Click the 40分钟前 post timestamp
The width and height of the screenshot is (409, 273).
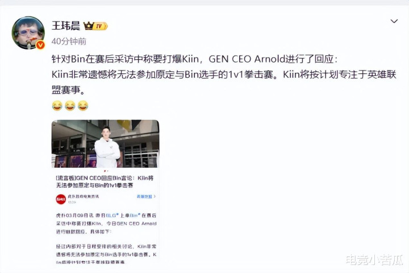[69, 42]
